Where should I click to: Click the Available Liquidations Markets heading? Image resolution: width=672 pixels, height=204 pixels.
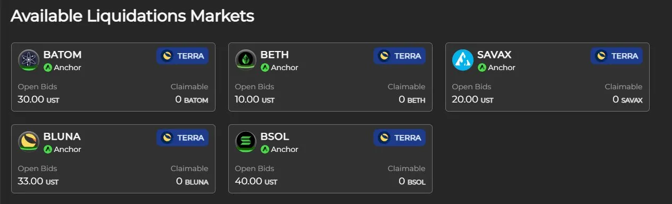point(132,16)
